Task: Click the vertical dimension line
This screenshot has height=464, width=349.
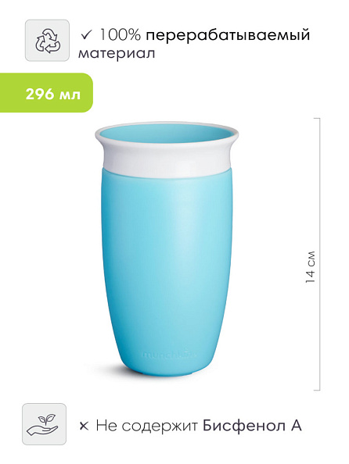Action: [319, 254]
